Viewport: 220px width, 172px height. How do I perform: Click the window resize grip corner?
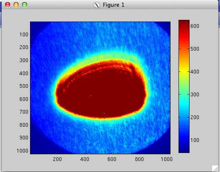(x=215, y=168)
